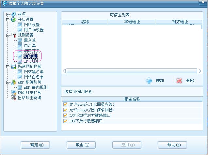Click the left arrow of horizontal scrollbar

pos(64,71)
